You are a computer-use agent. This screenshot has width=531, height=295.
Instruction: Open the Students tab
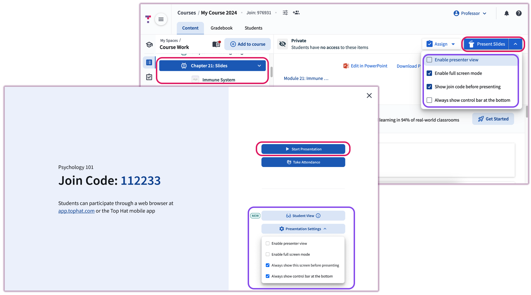(x=253, y=28)
